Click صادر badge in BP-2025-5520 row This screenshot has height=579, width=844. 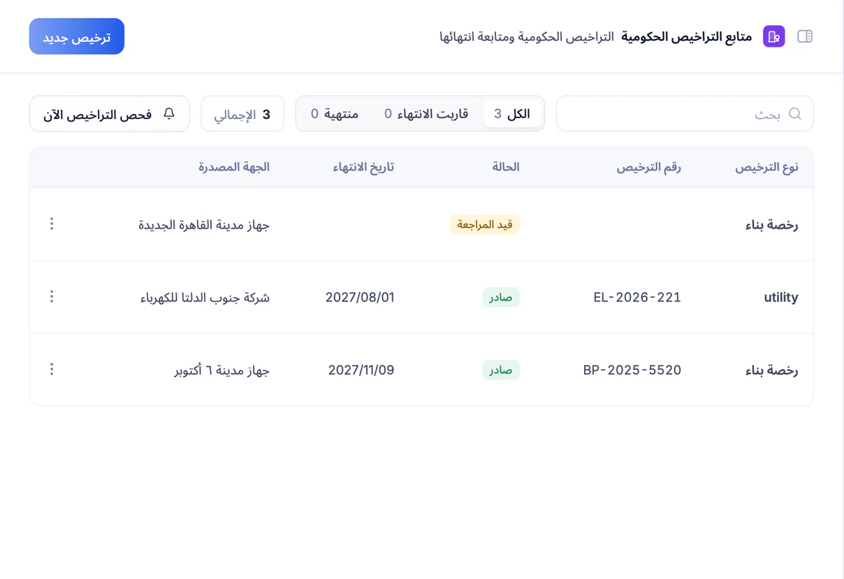click(x=501, y=370)
